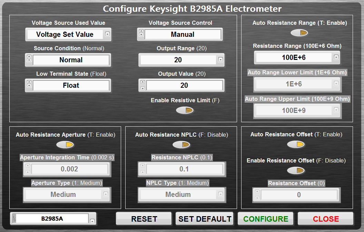Click the Configure Keysight B2985A Electrometer title
364x232 pixels.
click(x=192, y=9)
